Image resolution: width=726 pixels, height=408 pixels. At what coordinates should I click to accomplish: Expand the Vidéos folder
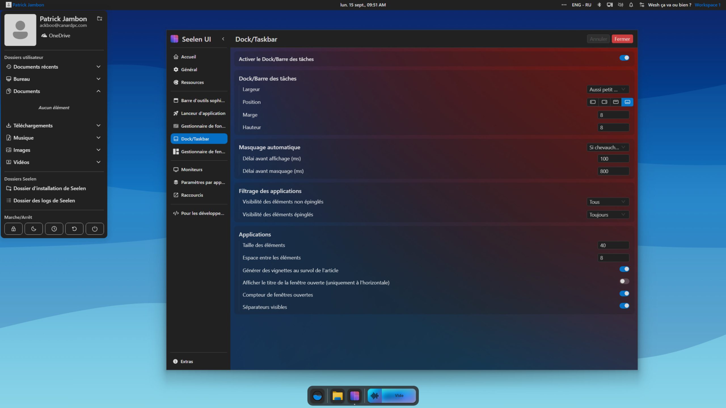[54, 162]
